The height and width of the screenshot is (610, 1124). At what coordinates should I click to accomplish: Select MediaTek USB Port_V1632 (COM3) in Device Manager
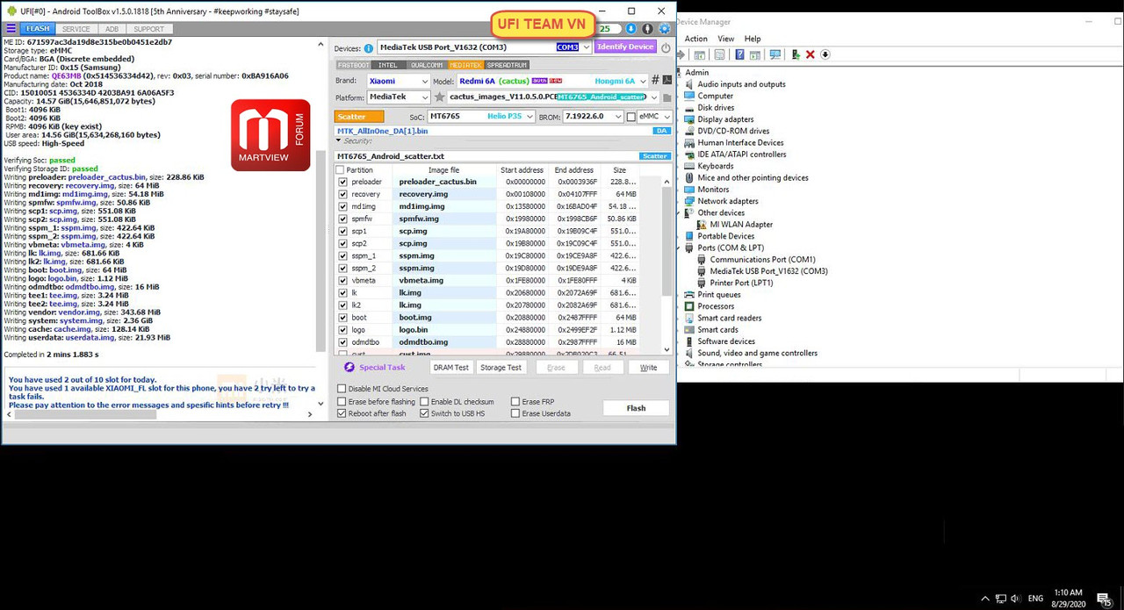[x=768, y=271]
